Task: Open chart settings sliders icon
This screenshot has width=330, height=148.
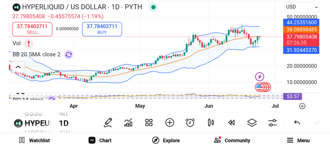Action: [273, 123]
